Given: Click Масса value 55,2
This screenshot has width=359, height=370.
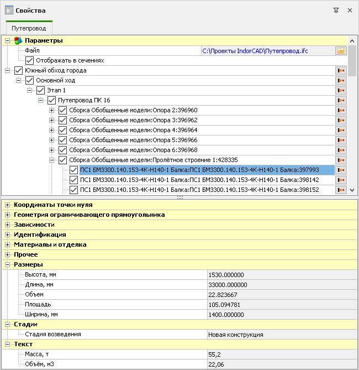Looking at the screenshot, I should coord(282,354).
